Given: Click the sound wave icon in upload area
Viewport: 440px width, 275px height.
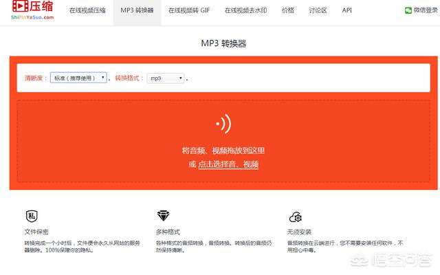Looking at the screenshot, I should (223, 124).
